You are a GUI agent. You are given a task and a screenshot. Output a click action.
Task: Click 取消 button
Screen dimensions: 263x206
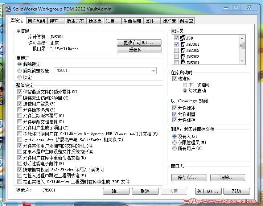coord(145,191)
